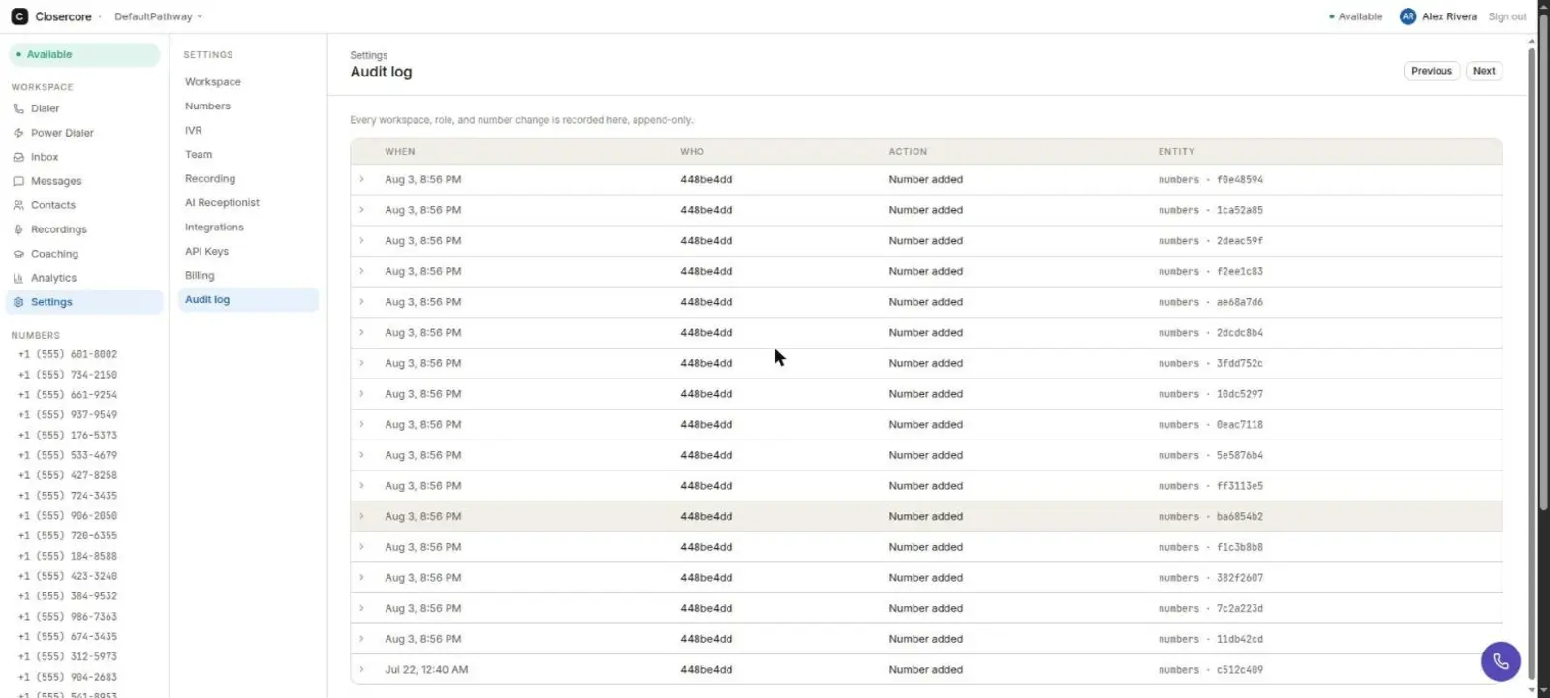
Task: Open Numbers settings section
Action: coord(208,106)
